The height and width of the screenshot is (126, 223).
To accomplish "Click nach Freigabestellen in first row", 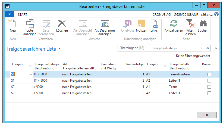I will (77, 74).
